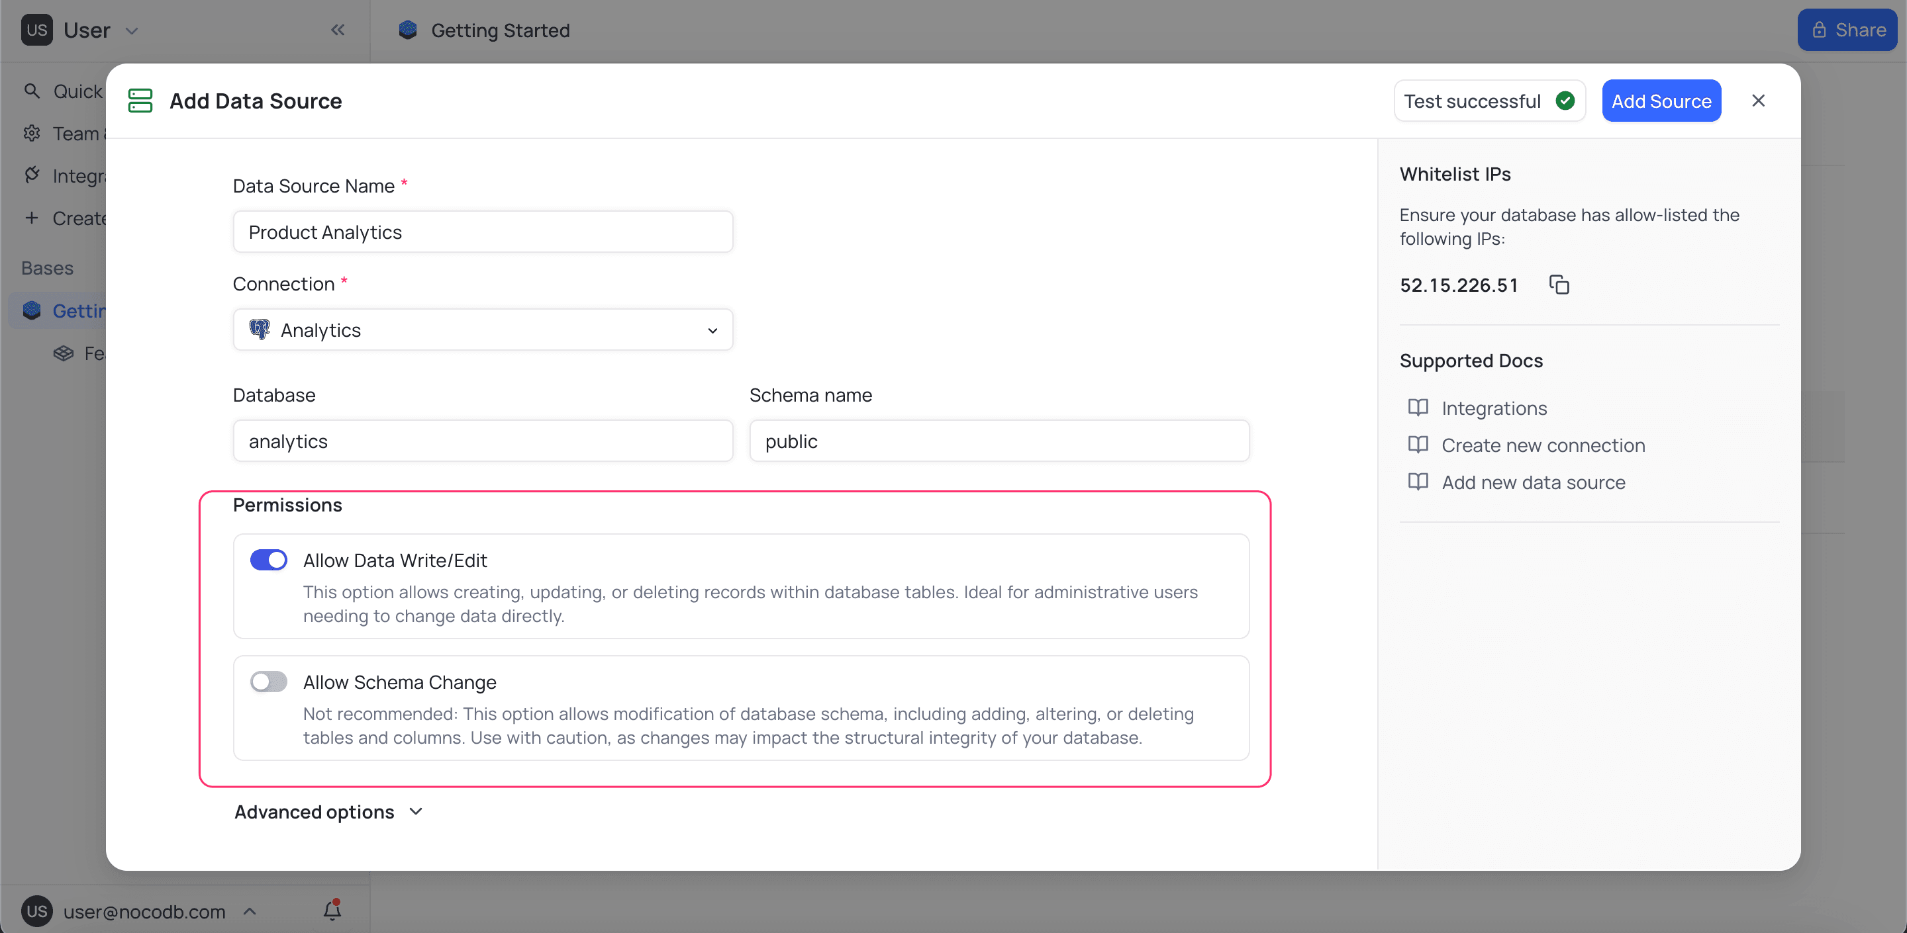
Task: Click the Data Source Name field
Action: click(x=483, y=232)
